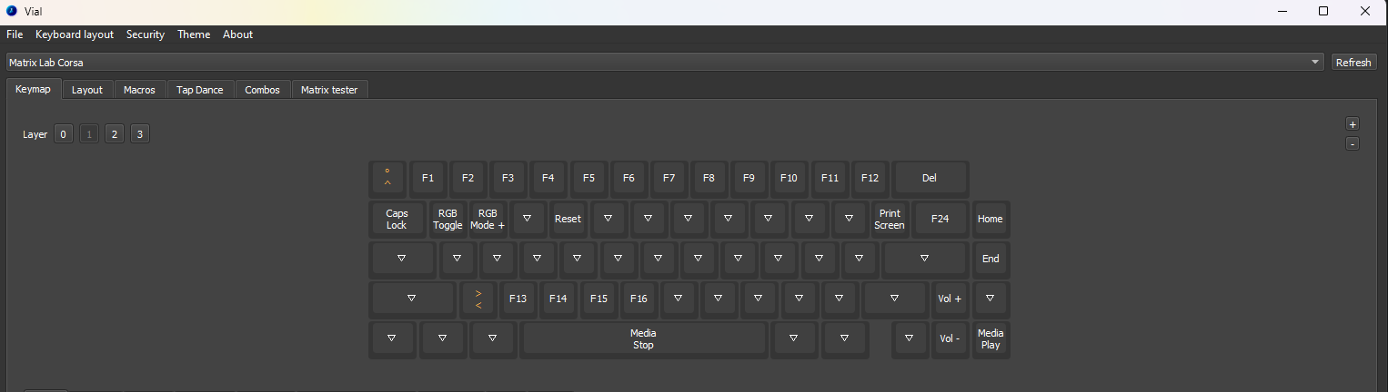Select the F14 key
The width and height of the screenshot is (1388, 392).
[x=558, y=299]
